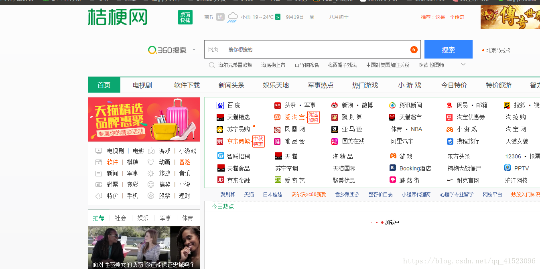The height and width of the screenshot is (269, 540).
Task: Click the Ctrip icon beside 携程旅行
Action: [x=450, y=142]
